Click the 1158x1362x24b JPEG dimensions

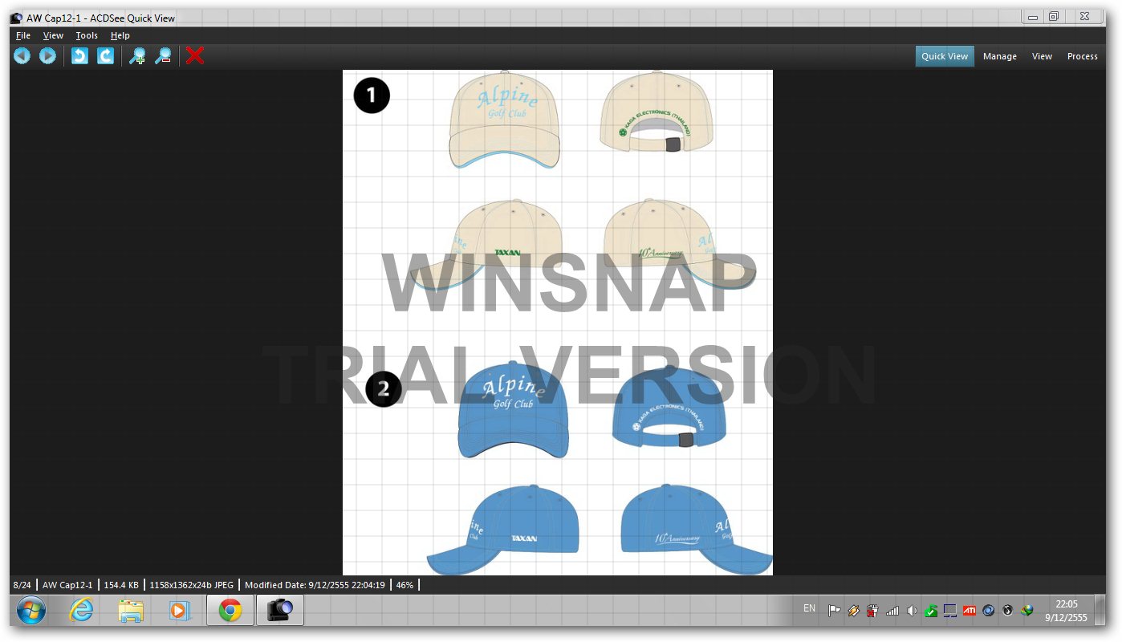point(192,585)
